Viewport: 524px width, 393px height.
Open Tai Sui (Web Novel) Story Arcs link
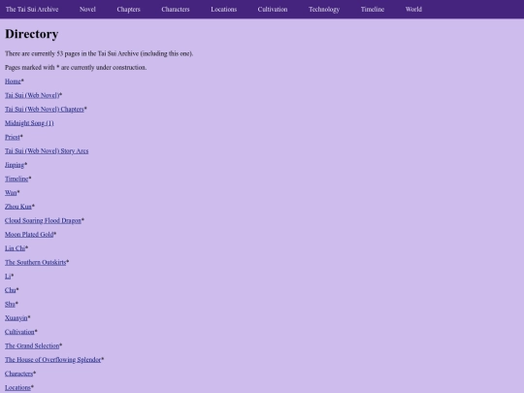[47, 151]
